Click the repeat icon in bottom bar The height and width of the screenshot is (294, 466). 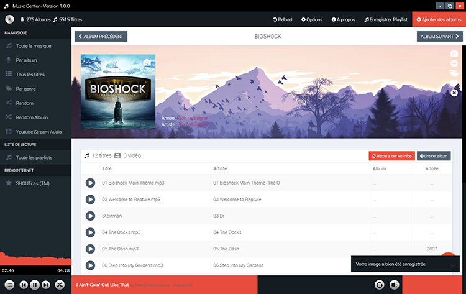tap(380, 285)
